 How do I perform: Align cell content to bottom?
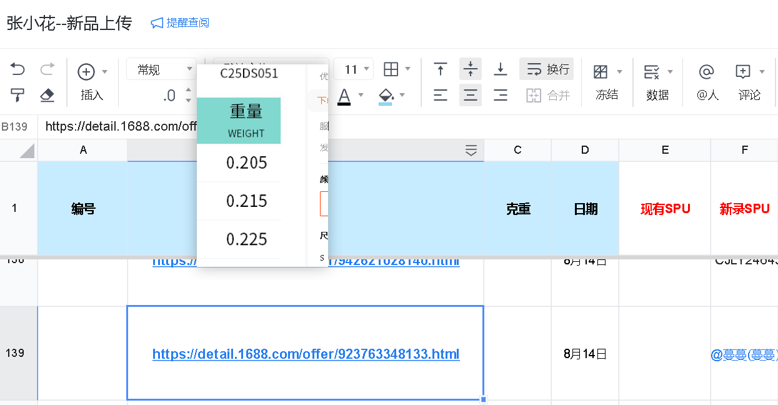(500, 69)
